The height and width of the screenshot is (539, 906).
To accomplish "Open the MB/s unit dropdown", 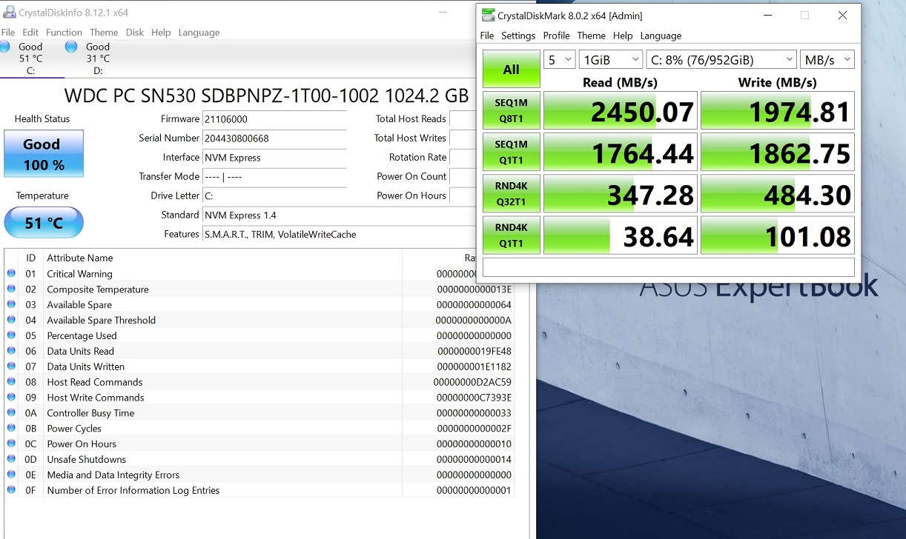I will coord(827,60).
